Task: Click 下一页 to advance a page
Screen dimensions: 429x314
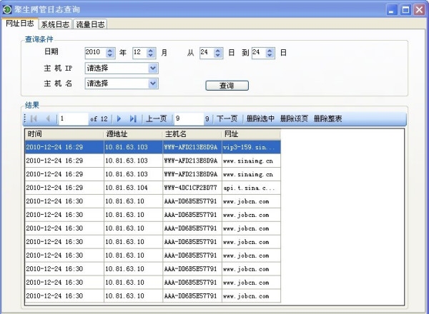Action: coord(227,118)
